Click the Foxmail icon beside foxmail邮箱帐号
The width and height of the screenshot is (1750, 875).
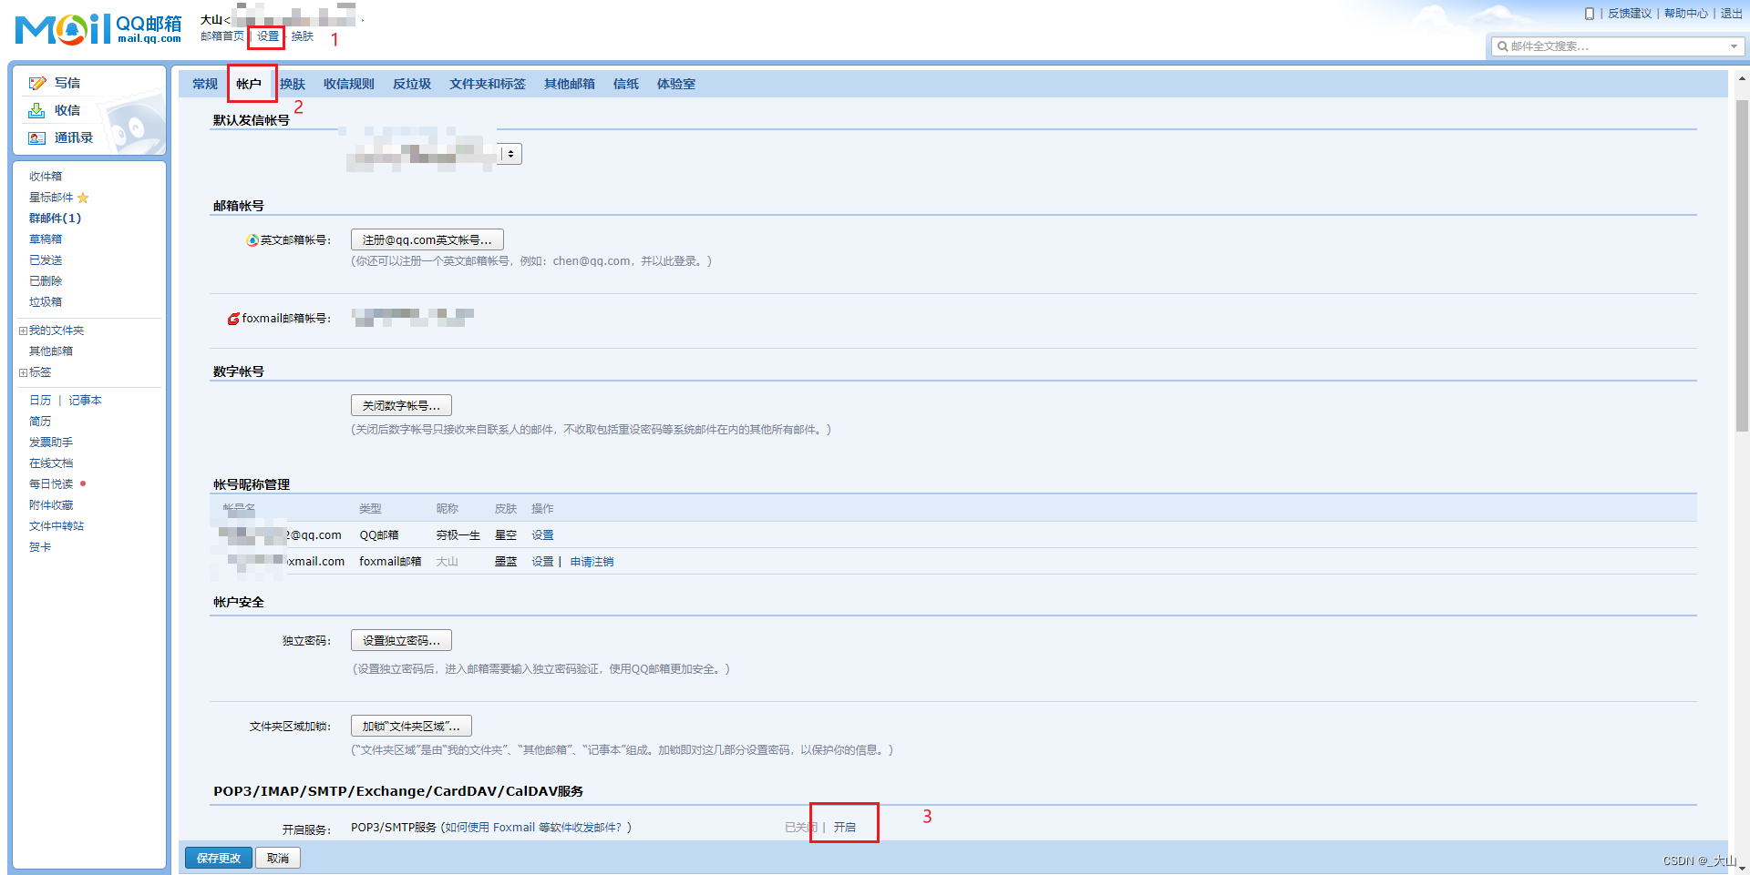click(x=233, y=319)
